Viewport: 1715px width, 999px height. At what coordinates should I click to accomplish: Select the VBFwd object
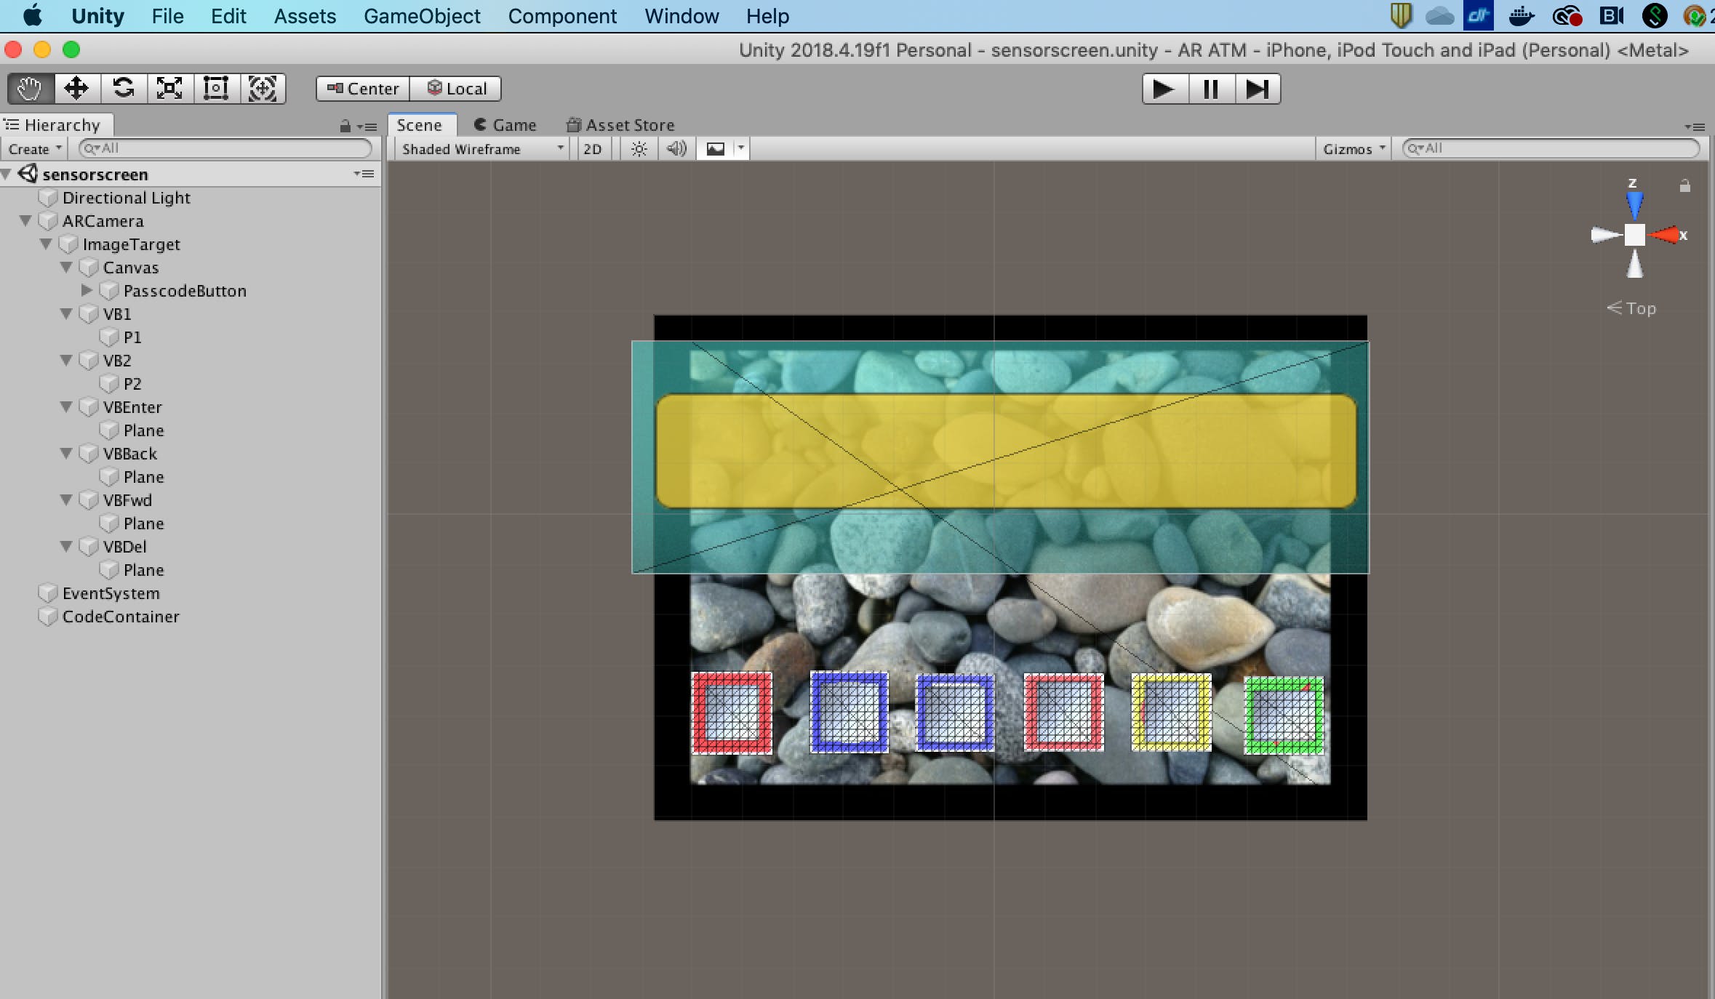point(127,500)
